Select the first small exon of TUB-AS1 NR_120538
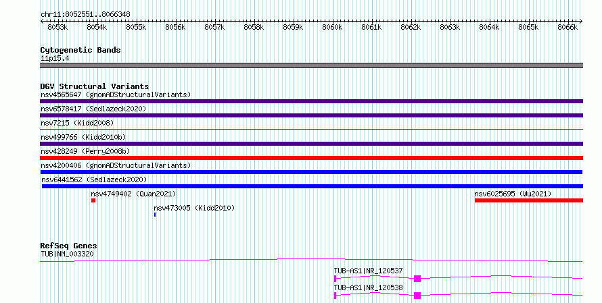The width and height of the screenshot is (602, 303). click(335, 296)
